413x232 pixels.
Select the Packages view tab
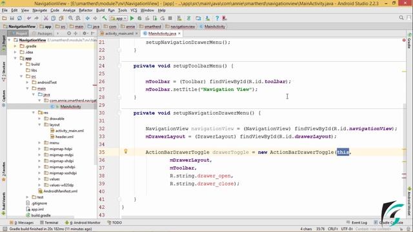(x=42, y=34)
